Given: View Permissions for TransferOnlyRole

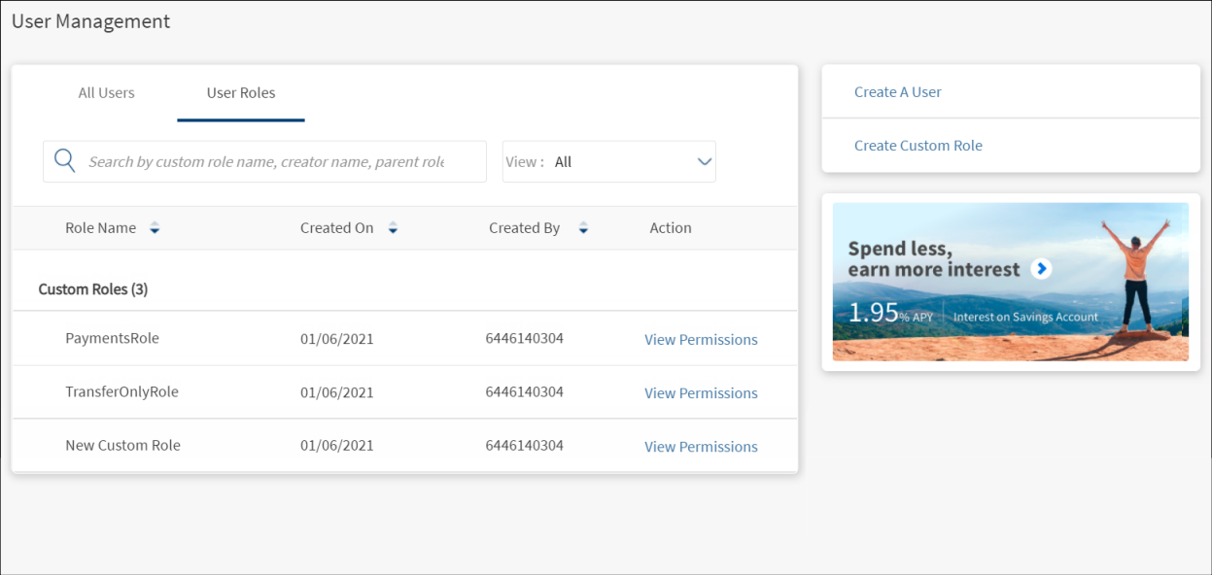Looking at the screenshot, I should pos(701,393).
